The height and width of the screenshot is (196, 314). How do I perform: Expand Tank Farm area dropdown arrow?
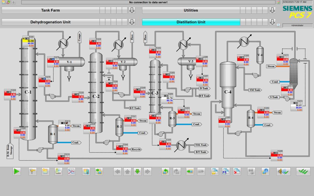pyautogui.click(x=132, y=10)
